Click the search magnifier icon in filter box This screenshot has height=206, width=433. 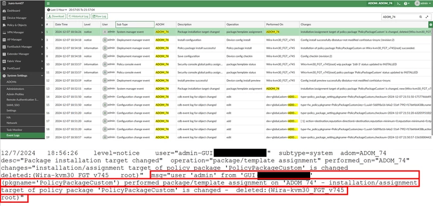coord(421,17)
